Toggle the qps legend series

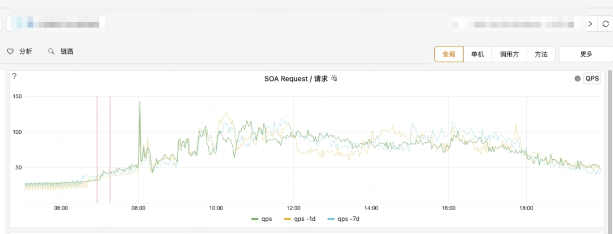pyautogui.click(x=262, y=219)
